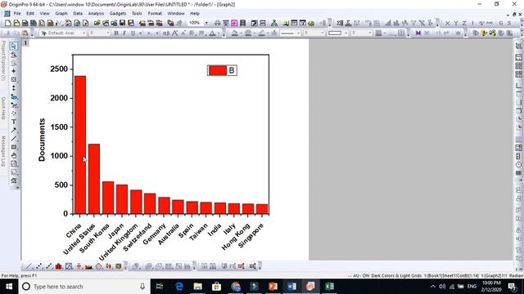Open the Graph menu
This screenshot has width=524, height=294.
pos(61,14)
